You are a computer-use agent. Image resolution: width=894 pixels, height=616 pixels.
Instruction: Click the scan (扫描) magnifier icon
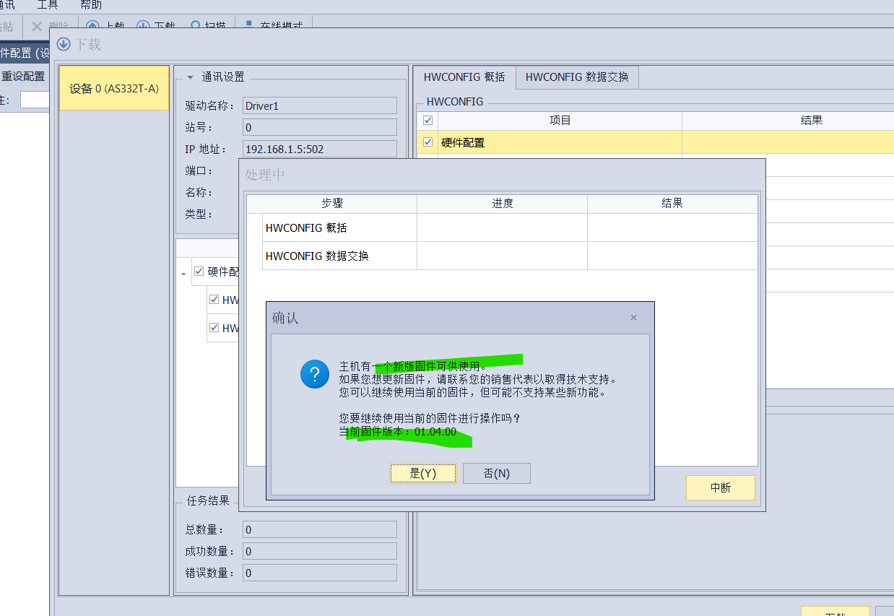point(195,25)
